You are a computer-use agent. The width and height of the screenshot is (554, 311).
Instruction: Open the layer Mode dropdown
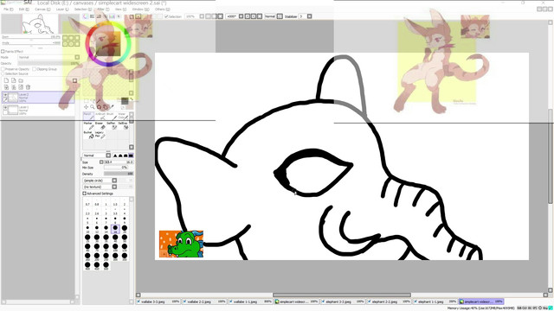click(x=48, y=57)
